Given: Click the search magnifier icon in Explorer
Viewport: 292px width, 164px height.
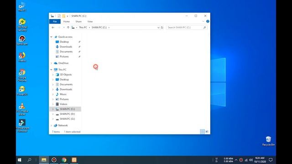Looking at the screenshot, I should (205, 27).
